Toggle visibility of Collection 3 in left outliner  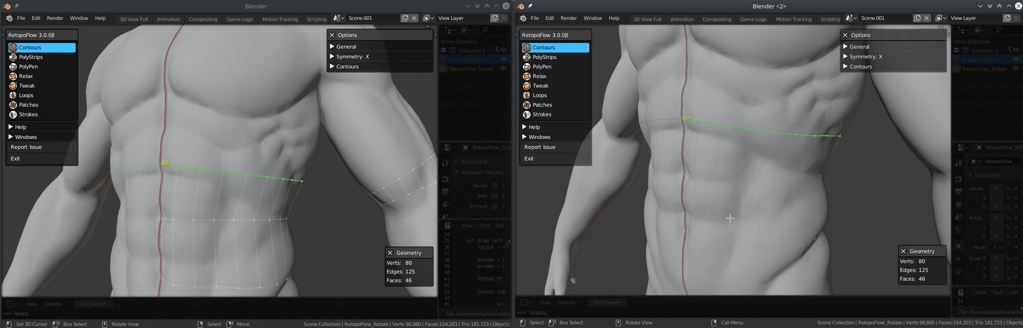pyautogui.click(x=504, y=50)
